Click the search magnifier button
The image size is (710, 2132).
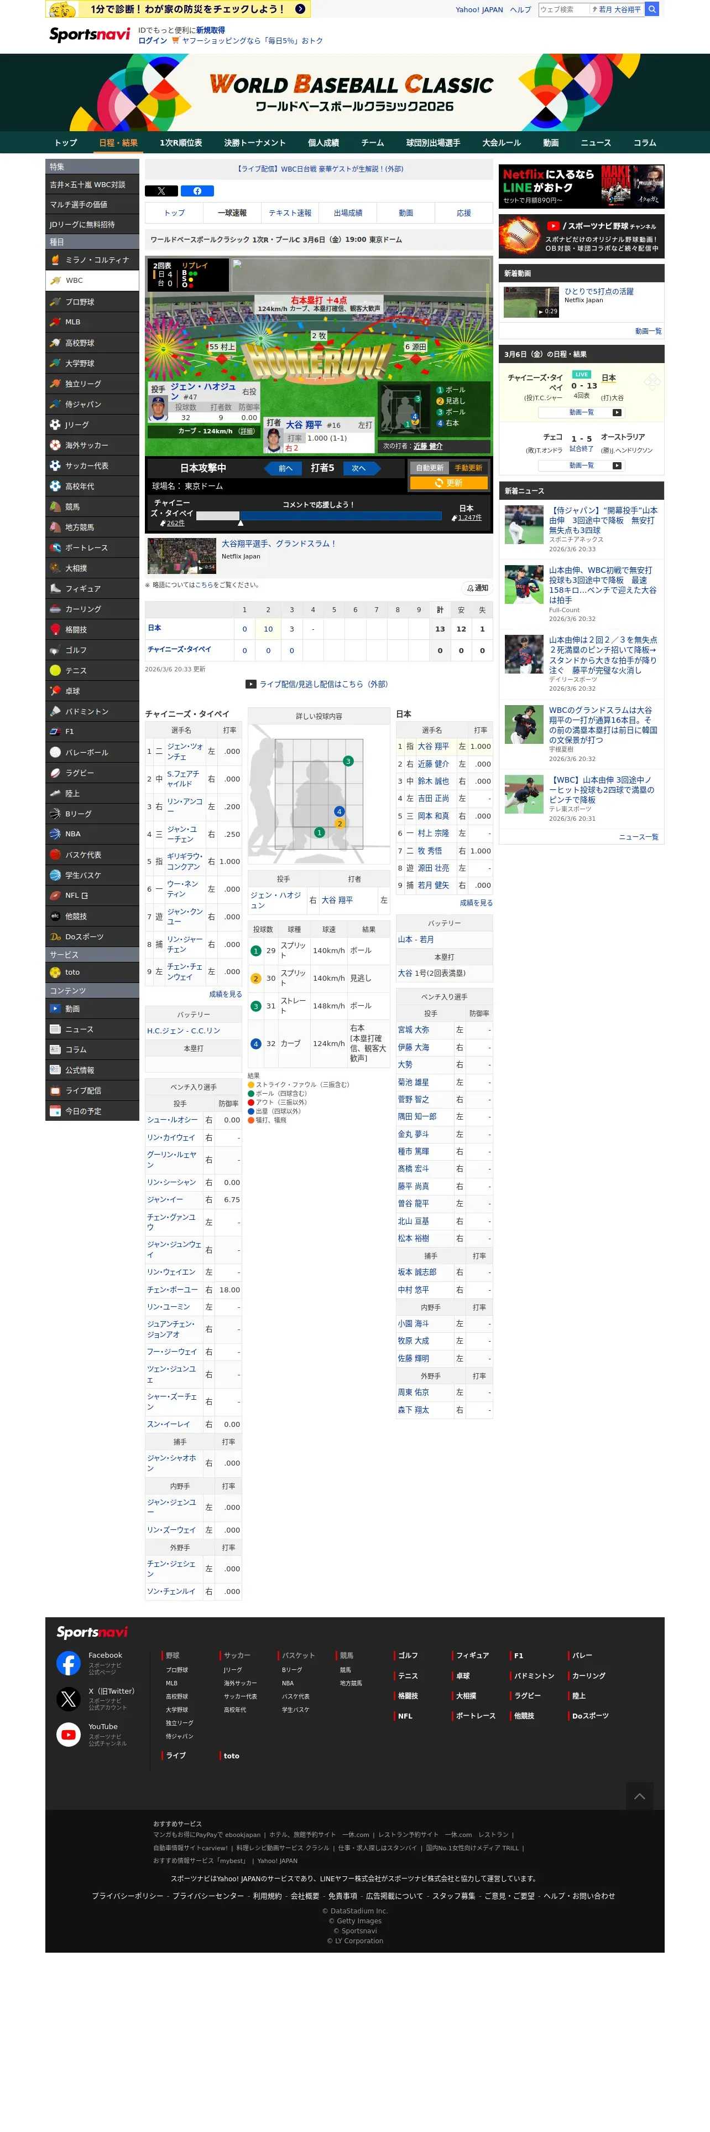coord(652,9)
